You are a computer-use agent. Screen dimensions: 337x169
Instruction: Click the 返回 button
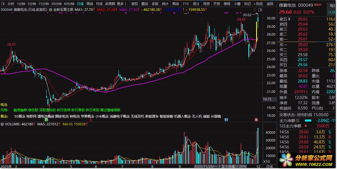(270, 4)
